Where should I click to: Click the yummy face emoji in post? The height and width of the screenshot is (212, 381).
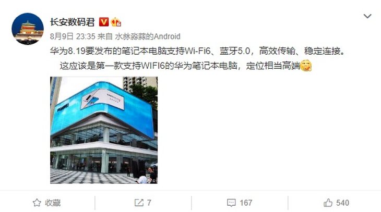point(306,66)
